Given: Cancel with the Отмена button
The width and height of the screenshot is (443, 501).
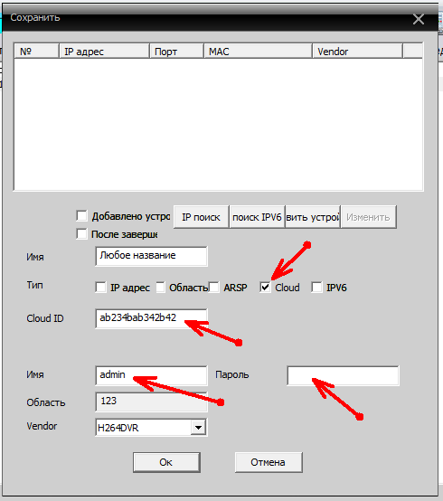Looking at the screenshot, I should [x=269, y=462].
